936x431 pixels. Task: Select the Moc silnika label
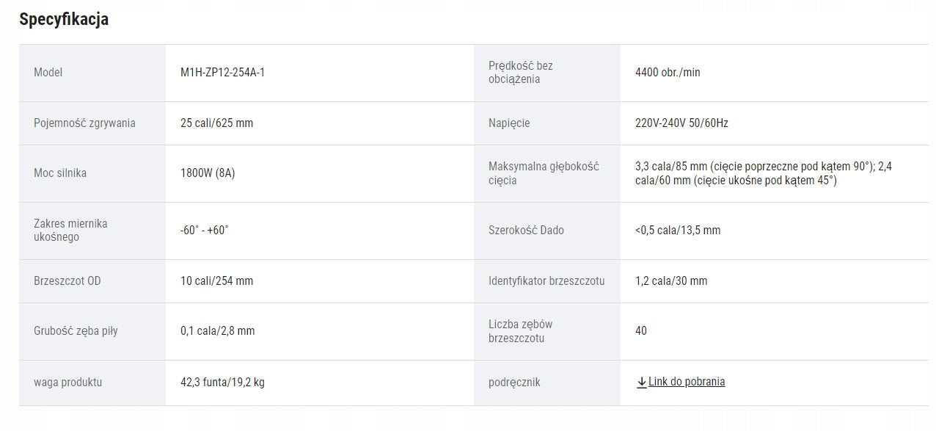pos(60,173)
